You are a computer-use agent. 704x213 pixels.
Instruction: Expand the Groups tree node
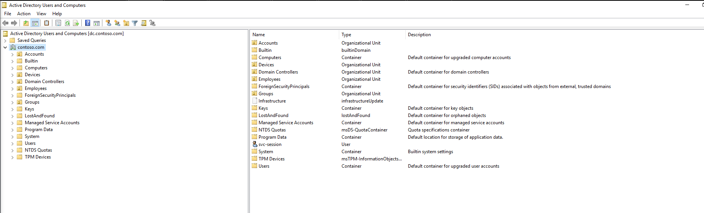tap(12, 102)
